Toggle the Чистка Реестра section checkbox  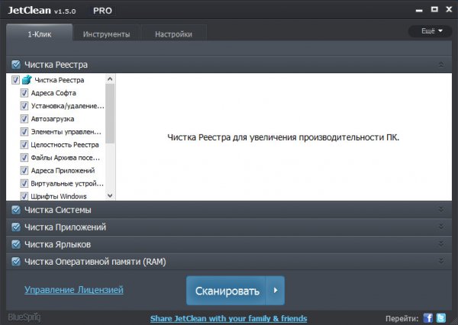pyautogui.click(x=16, y=65)
